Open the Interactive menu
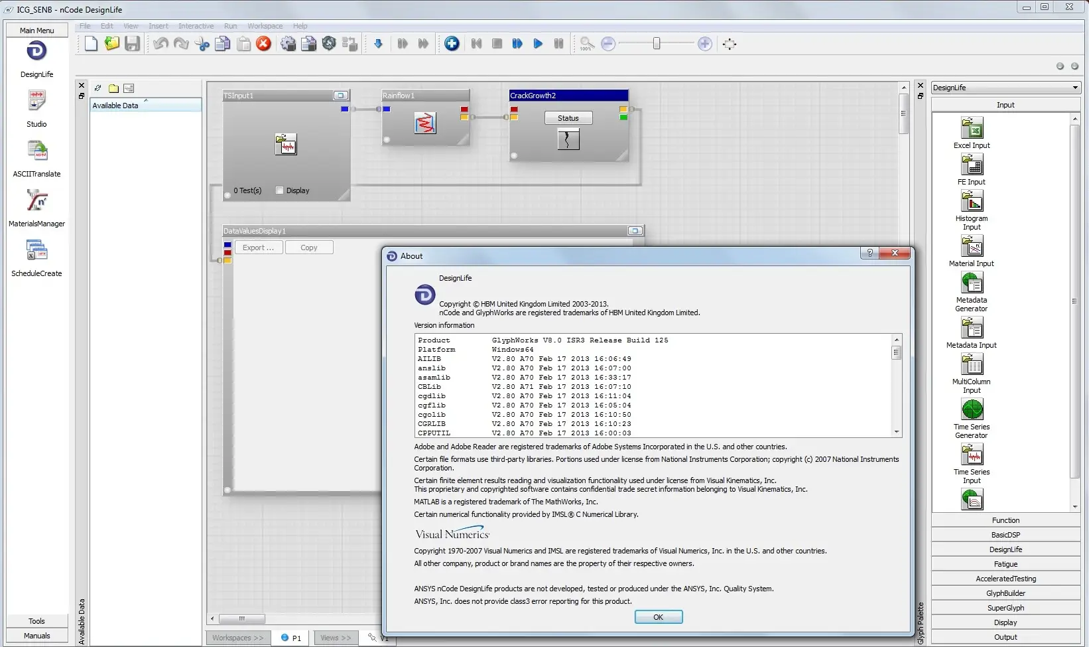The width and height of the screenshot is (1089, 647). click(196, 26)
